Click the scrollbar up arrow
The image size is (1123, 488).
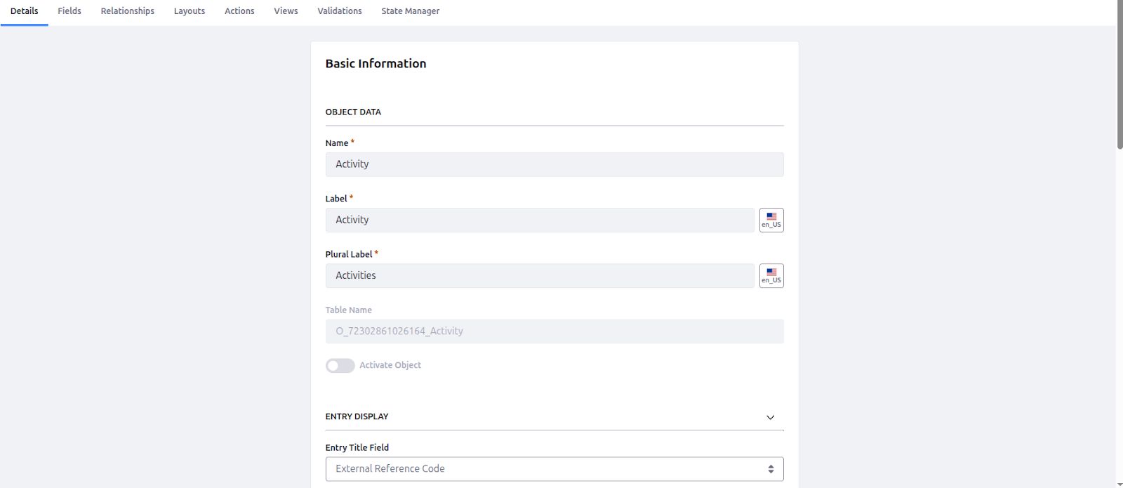coord(1119,4)
